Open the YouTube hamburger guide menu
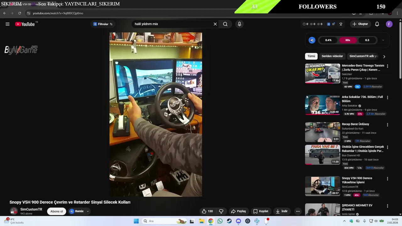The height and width of the screenshot is (226, 402). click(x=8, y=24)
